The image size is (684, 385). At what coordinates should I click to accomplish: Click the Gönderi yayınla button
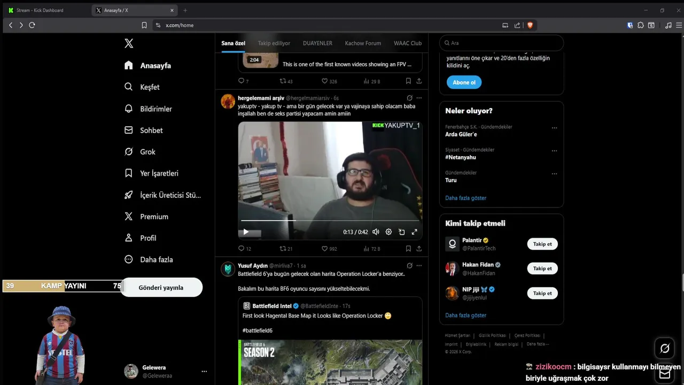(x=161, y=287)
